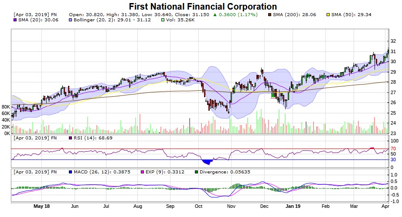Screen dimensions: 402x217
Task: Click the RSI 70 overbought level label
Action: pyautogui.click(x=393, y=149)
